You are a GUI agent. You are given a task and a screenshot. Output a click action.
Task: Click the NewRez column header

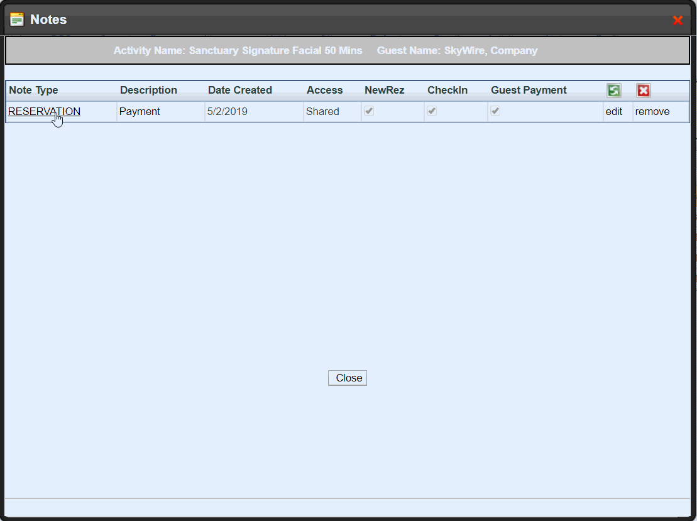(384, 90)
